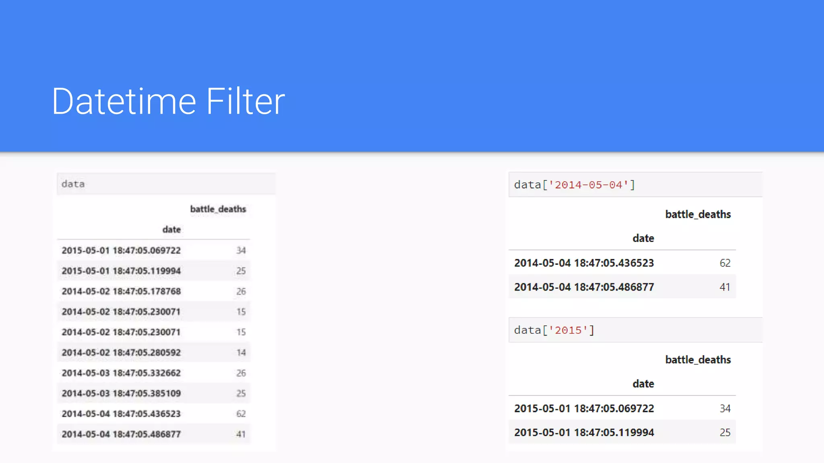
Task: Click battle_deaths header in left table
Action: click(x=218, y=209)
